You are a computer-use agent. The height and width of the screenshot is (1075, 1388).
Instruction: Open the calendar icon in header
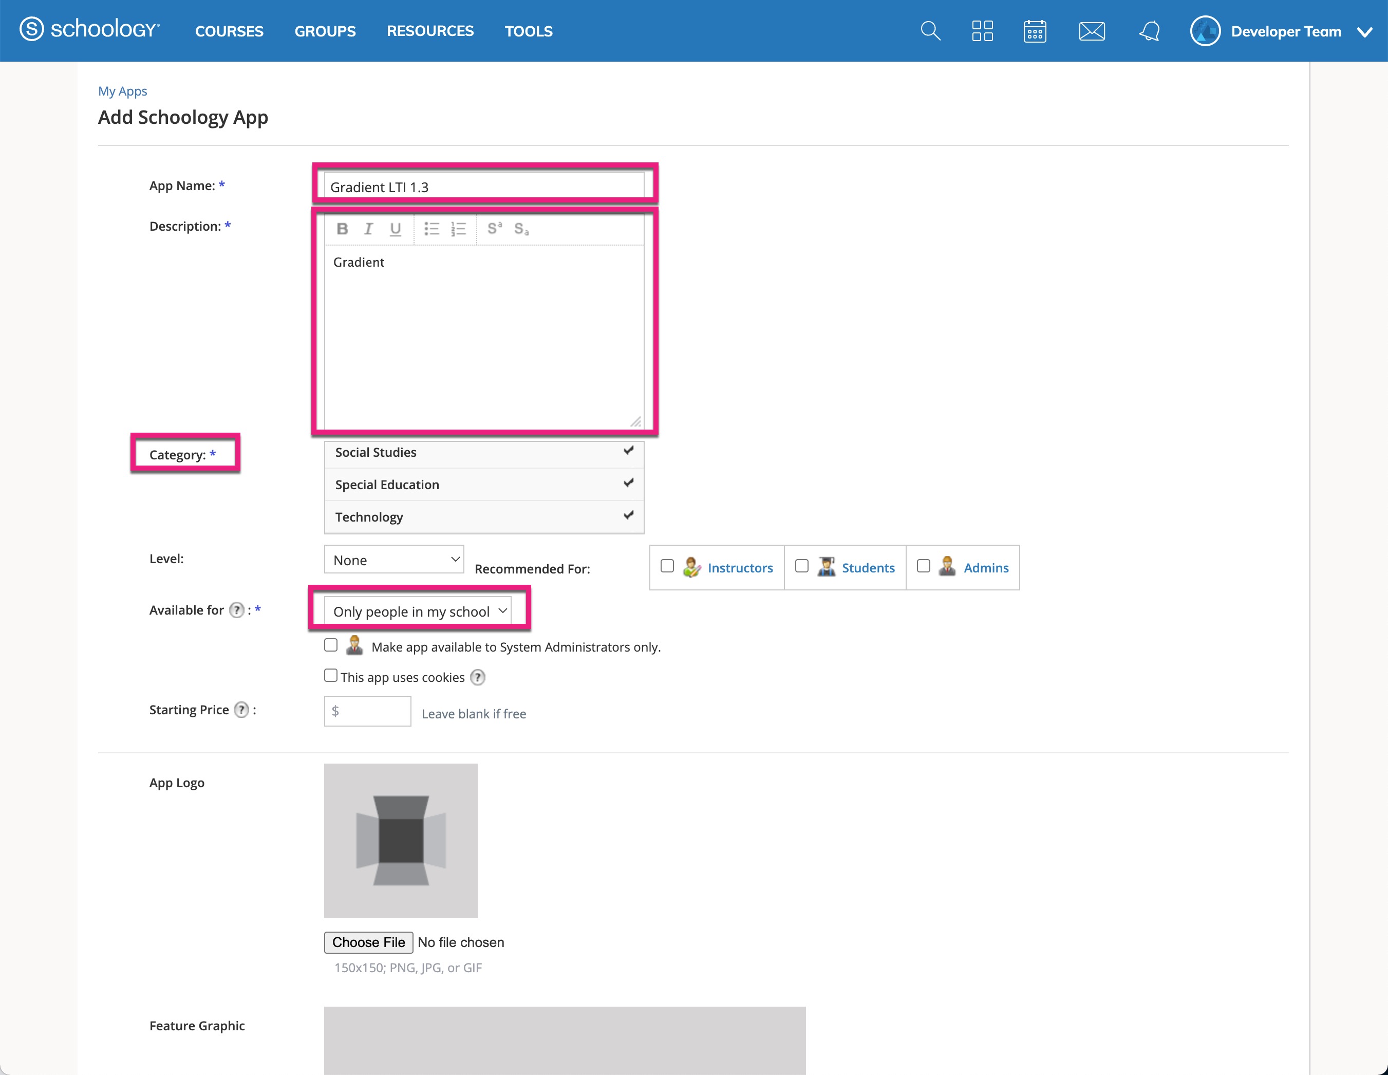pos(1035,30)
